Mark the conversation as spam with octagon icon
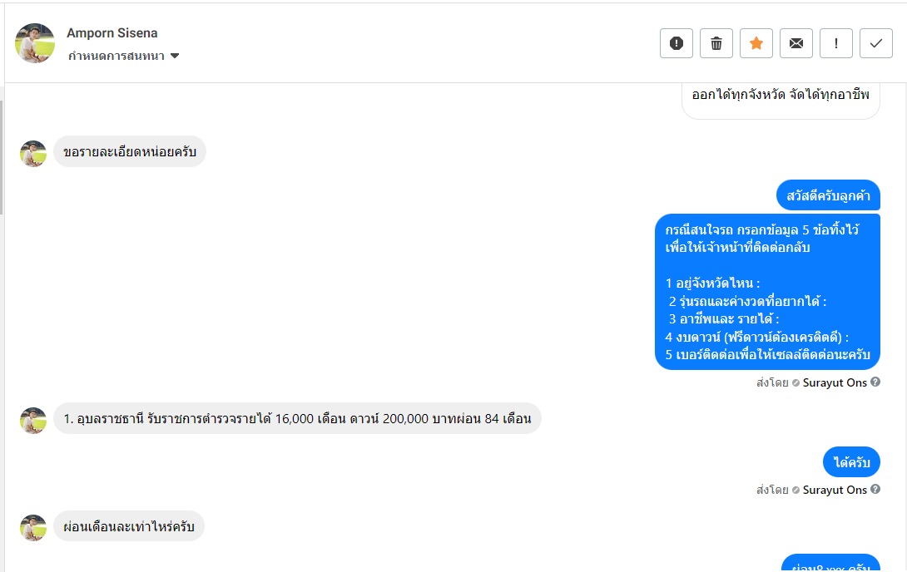The width and height of the screenshot is (907, 572). 676,43
